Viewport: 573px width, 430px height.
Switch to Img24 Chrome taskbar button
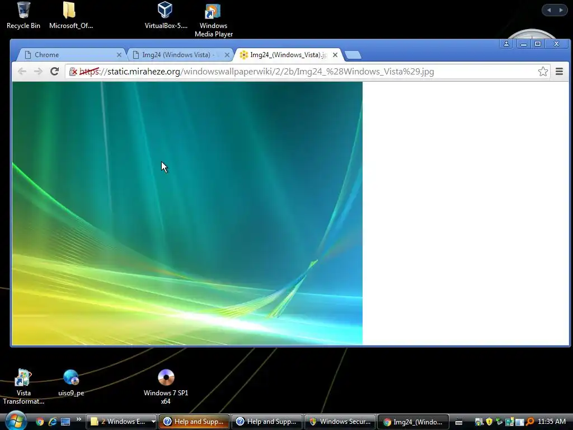coord(412,422)
